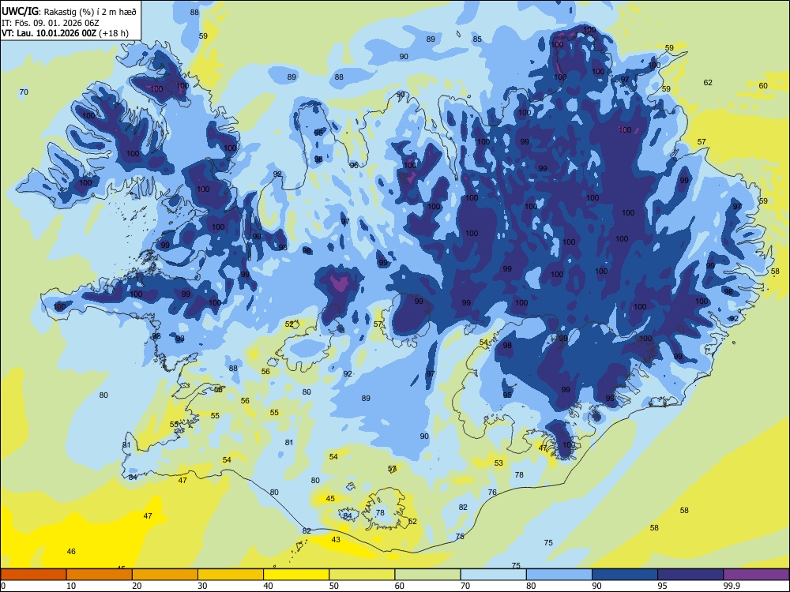Viewport: 790px width, 592px height.
Task: Click the map value '76' in the southeast
Action: (492, 493)
